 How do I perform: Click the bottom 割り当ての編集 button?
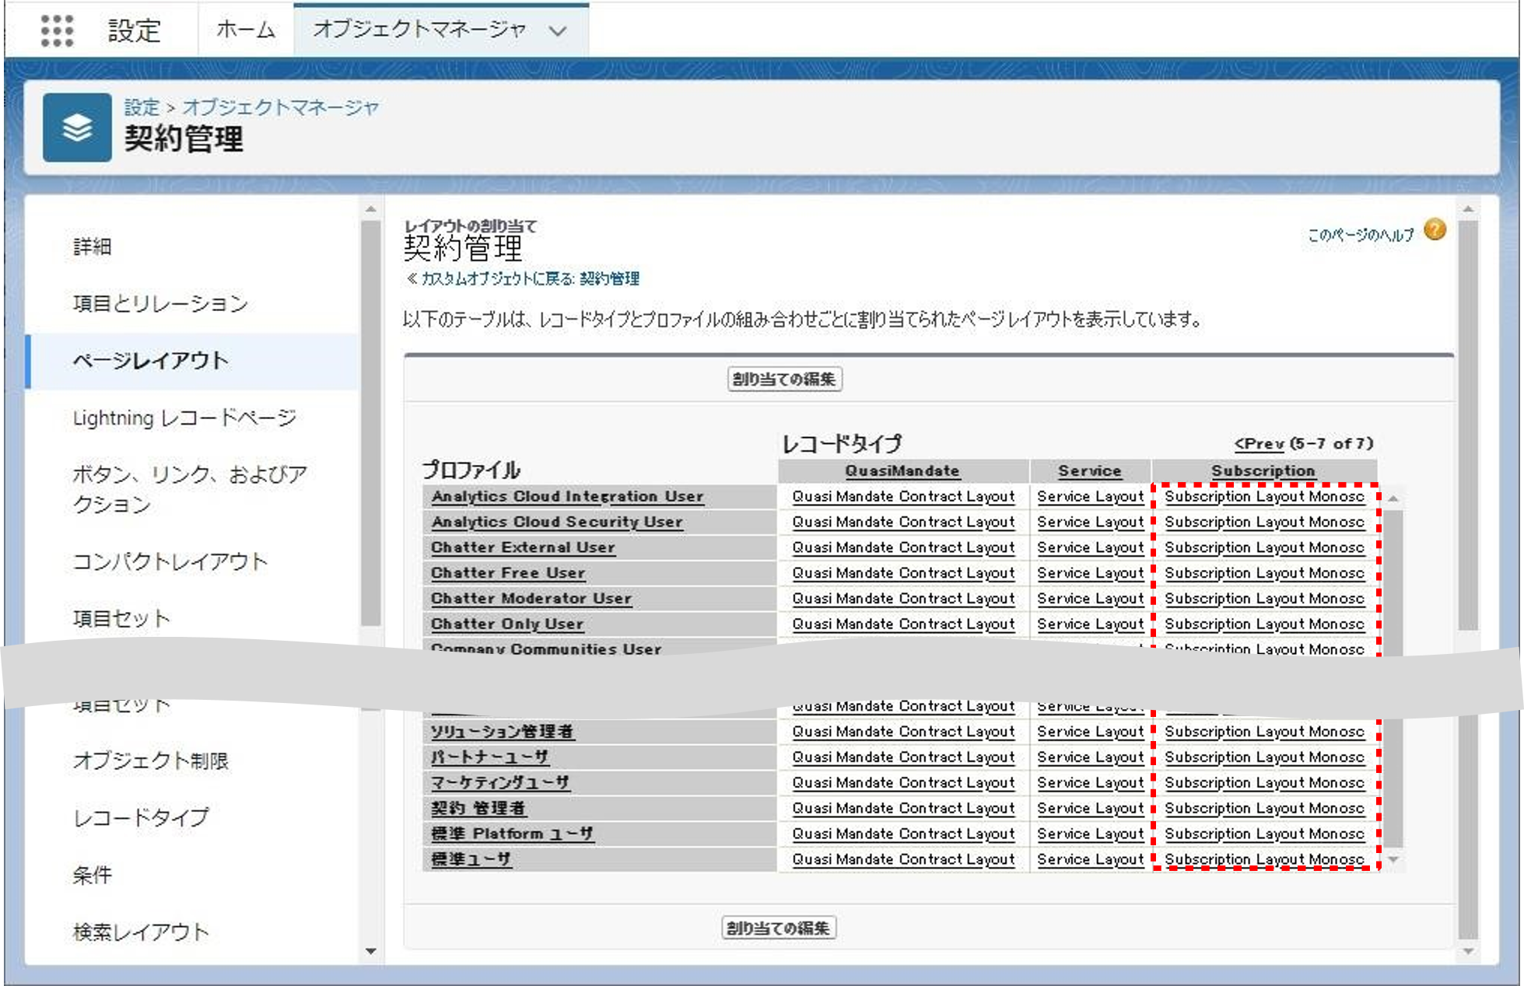[x=779, y=928]
